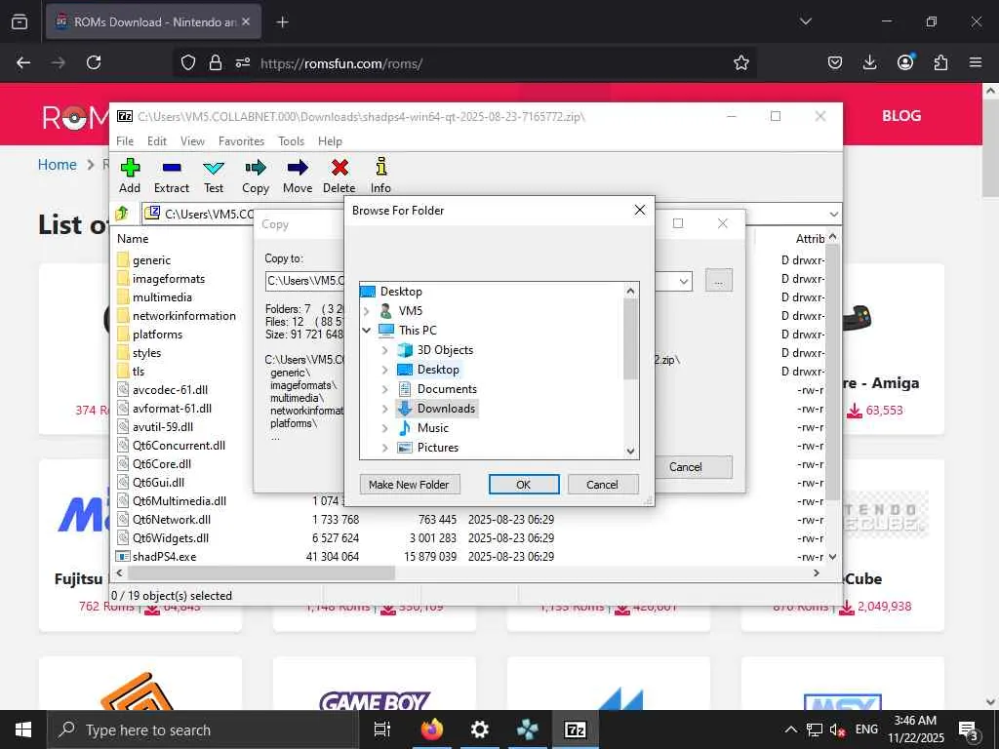Select Downloads folder in the tree
The height and width of the screenshot is (749, 999).
tap(446, 409)
